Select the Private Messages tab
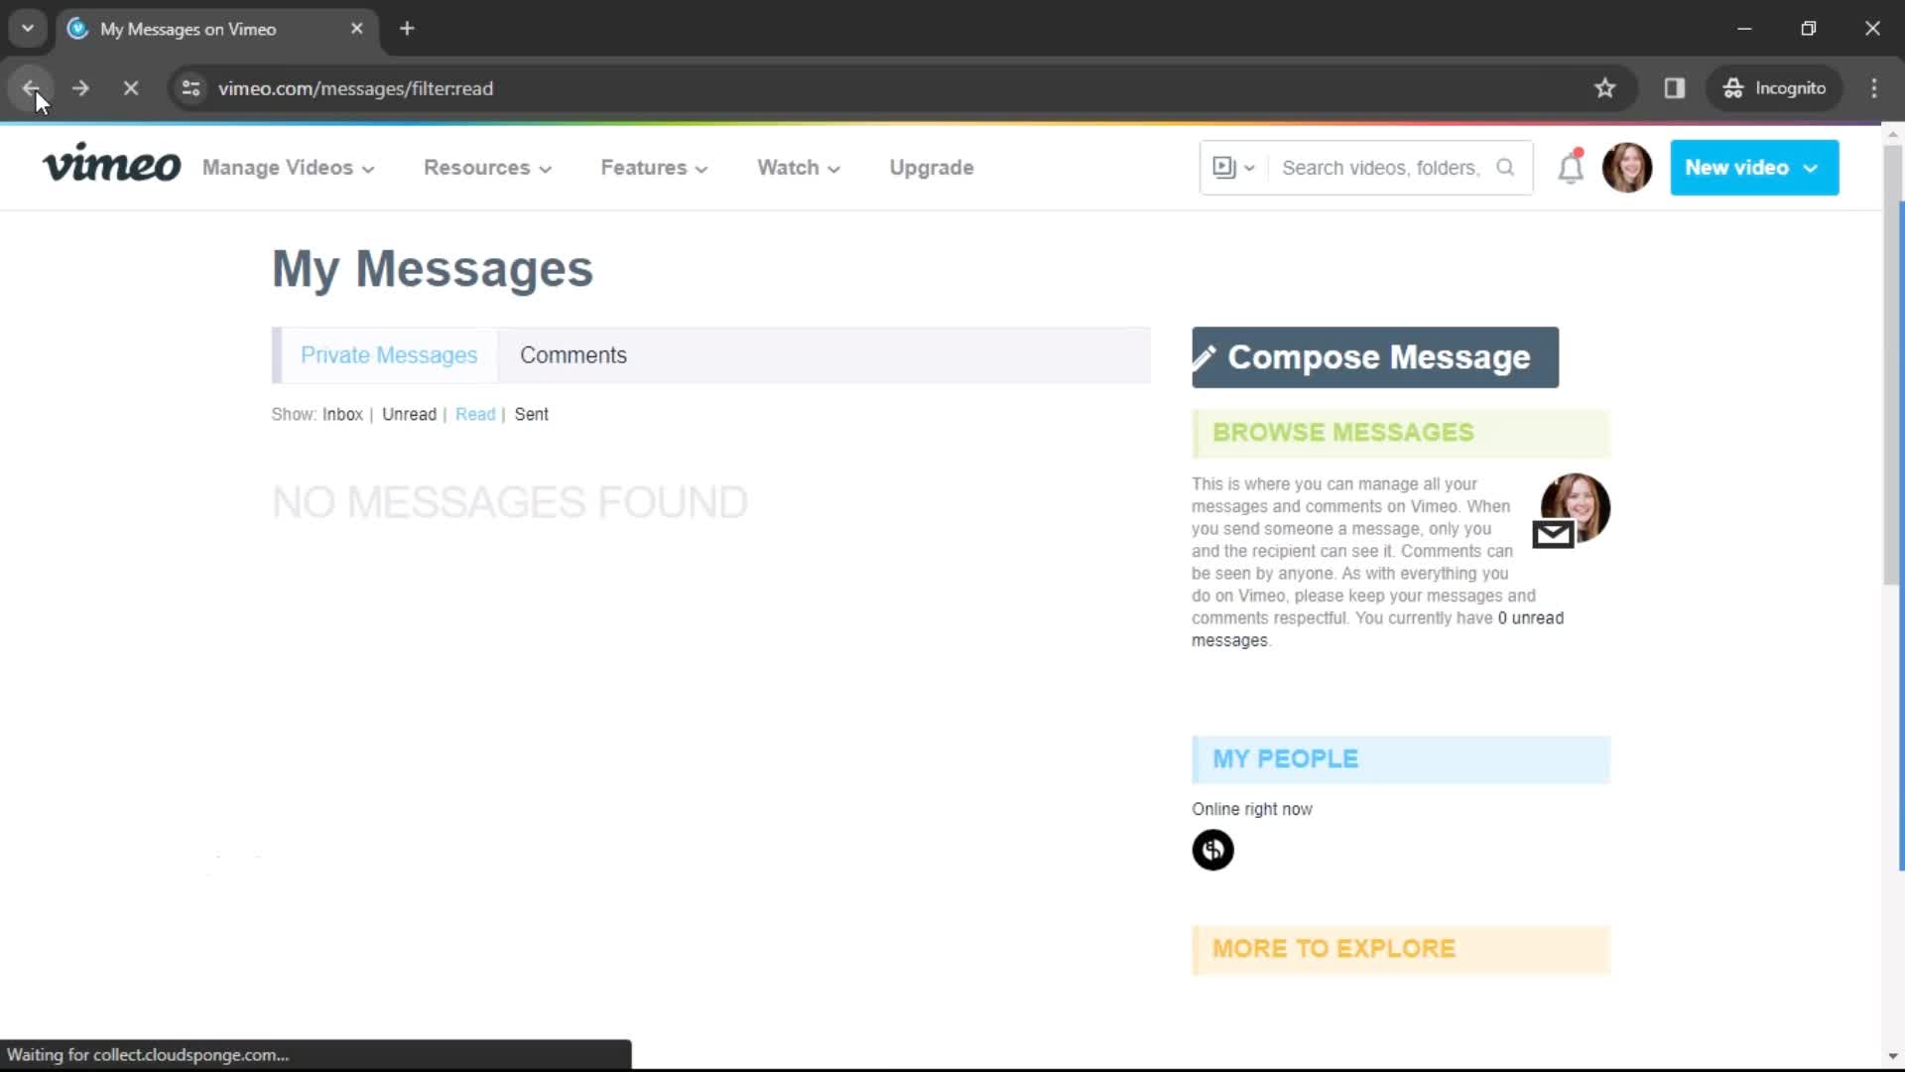The height and width of the screenshot is (1072, 1905). click(x=389, y=354)
